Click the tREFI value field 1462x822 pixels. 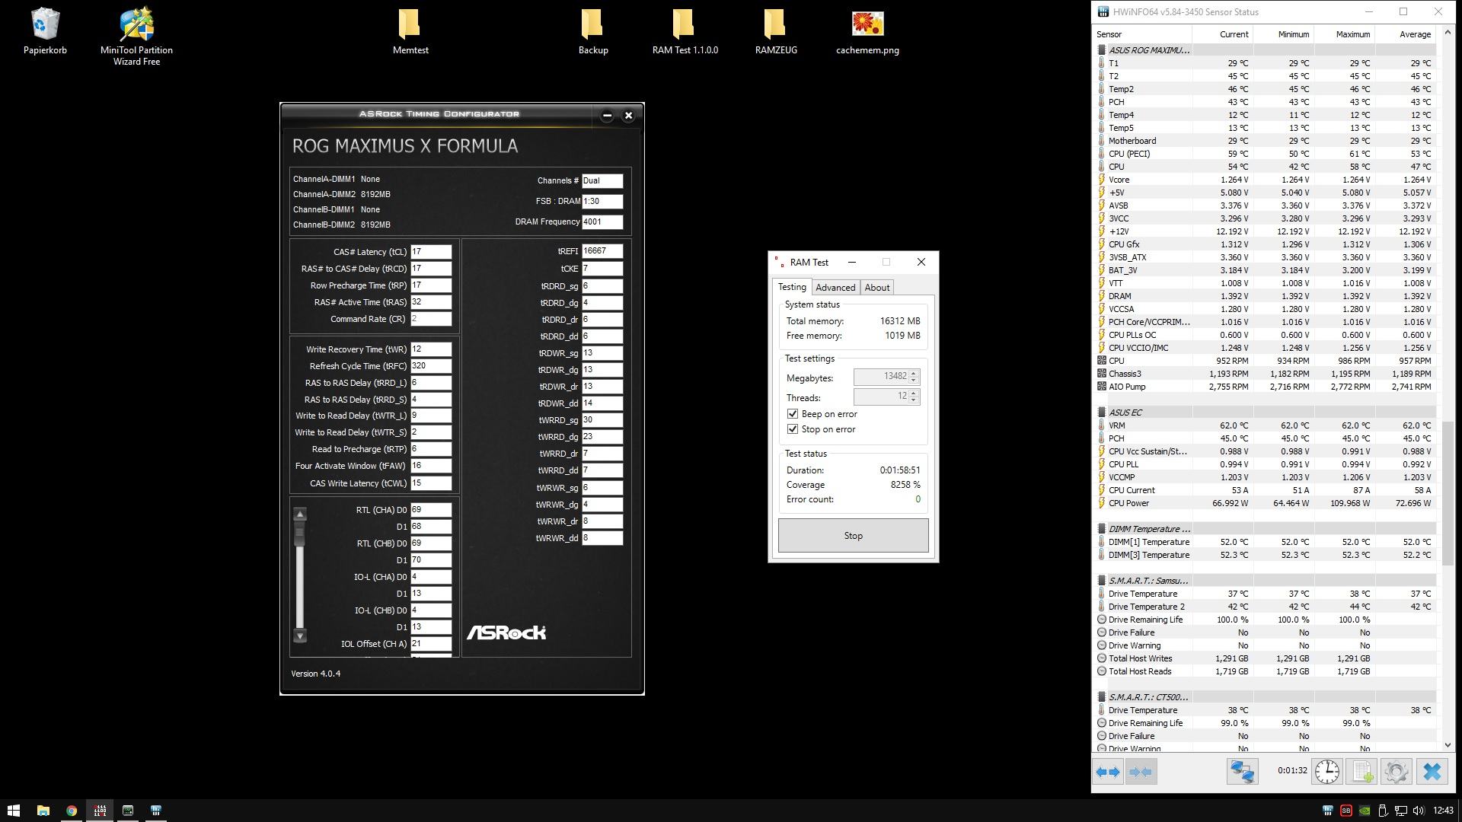(x=602, y=251)
